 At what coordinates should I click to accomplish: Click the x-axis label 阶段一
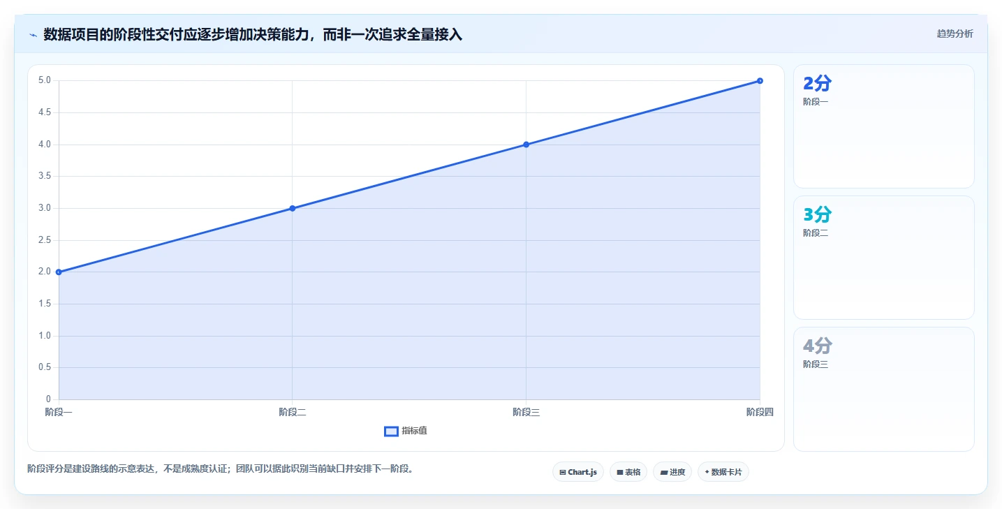(x=59, y=413)
